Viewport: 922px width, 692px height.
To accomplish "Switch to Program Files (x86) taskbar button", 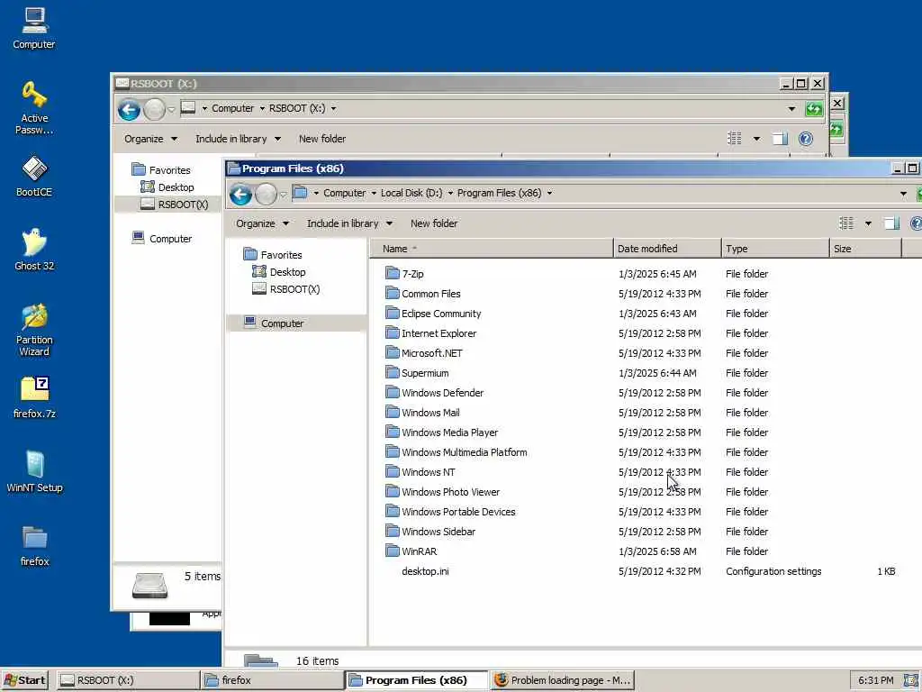I will coord(417,680).
